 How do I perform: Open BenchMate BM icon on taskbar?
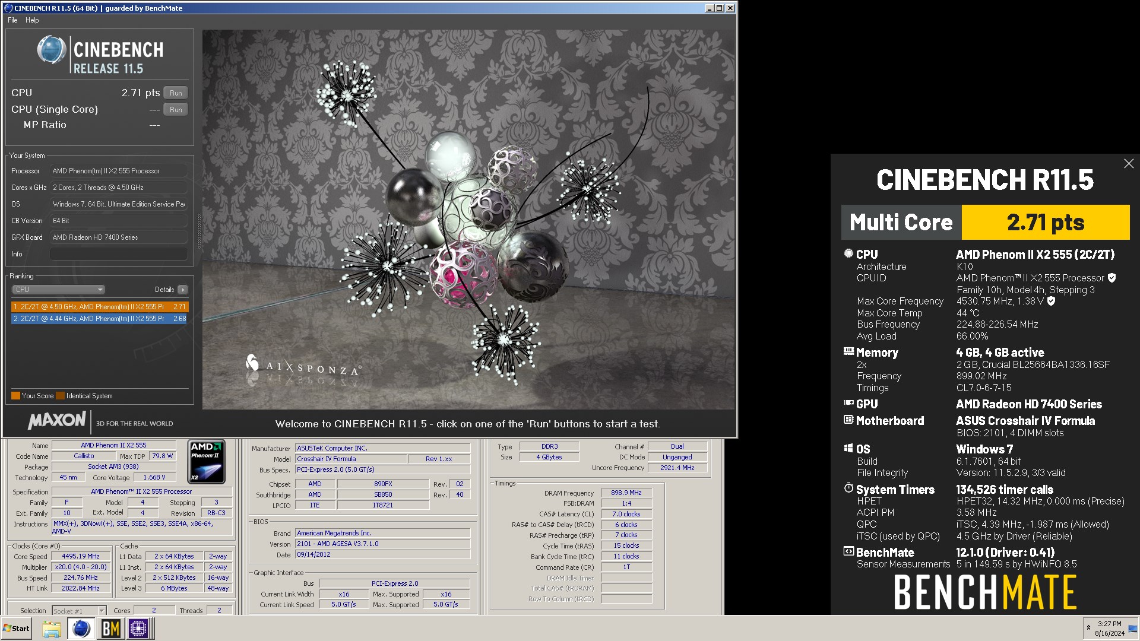[x=111, y=629]
